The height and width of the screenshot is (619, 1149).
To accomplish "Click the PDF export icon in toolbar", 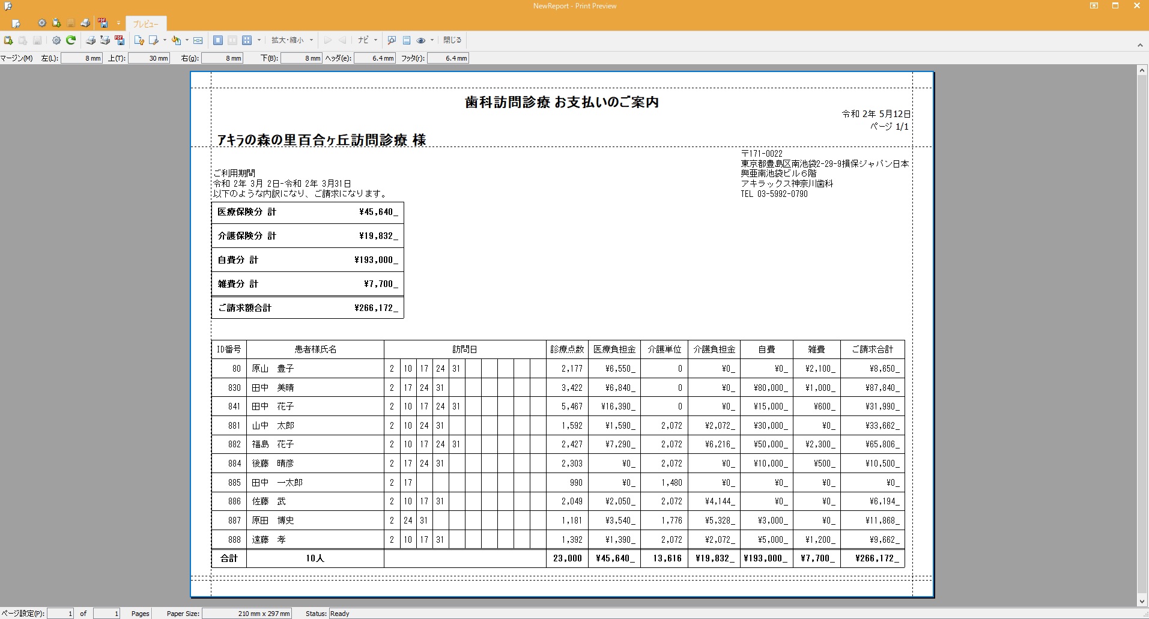I will [x=120, y=40].
